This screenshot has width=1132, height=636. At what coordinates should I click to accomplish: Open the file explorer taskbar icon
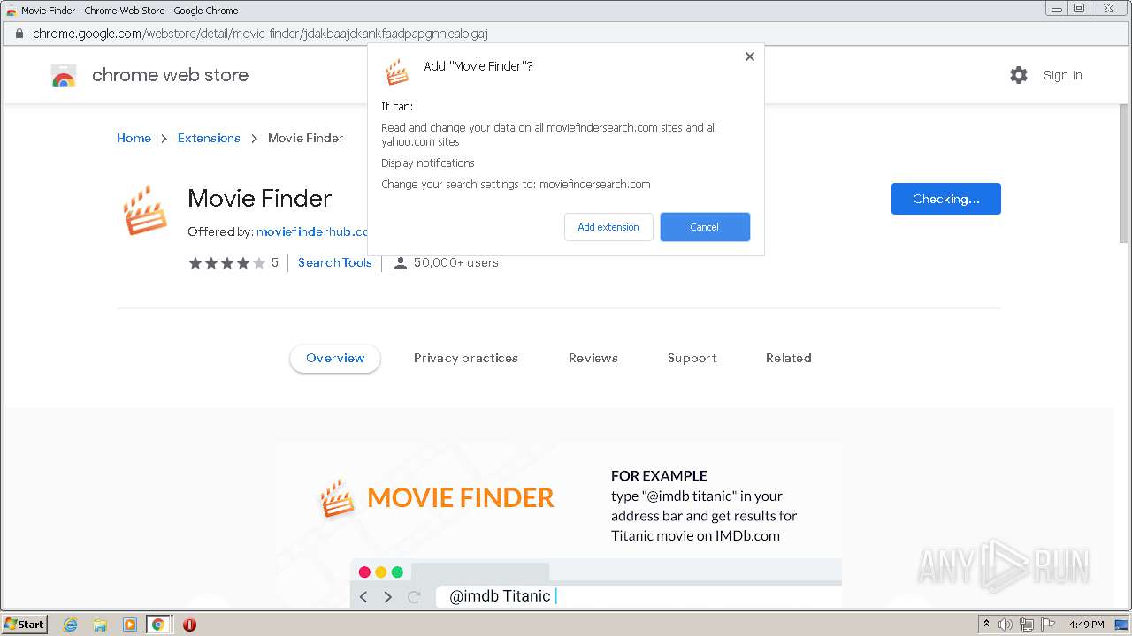click(x=100, y=625)
